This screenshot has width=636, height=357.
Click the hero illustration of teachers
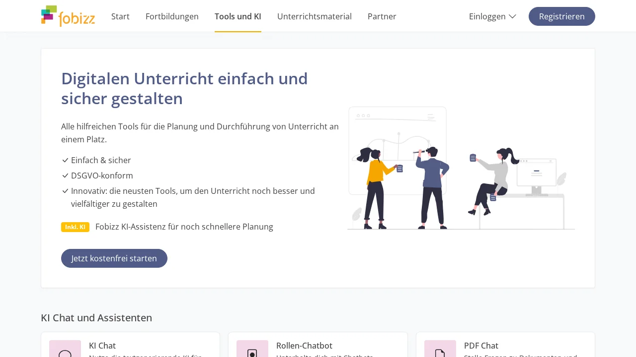(461, 169)
